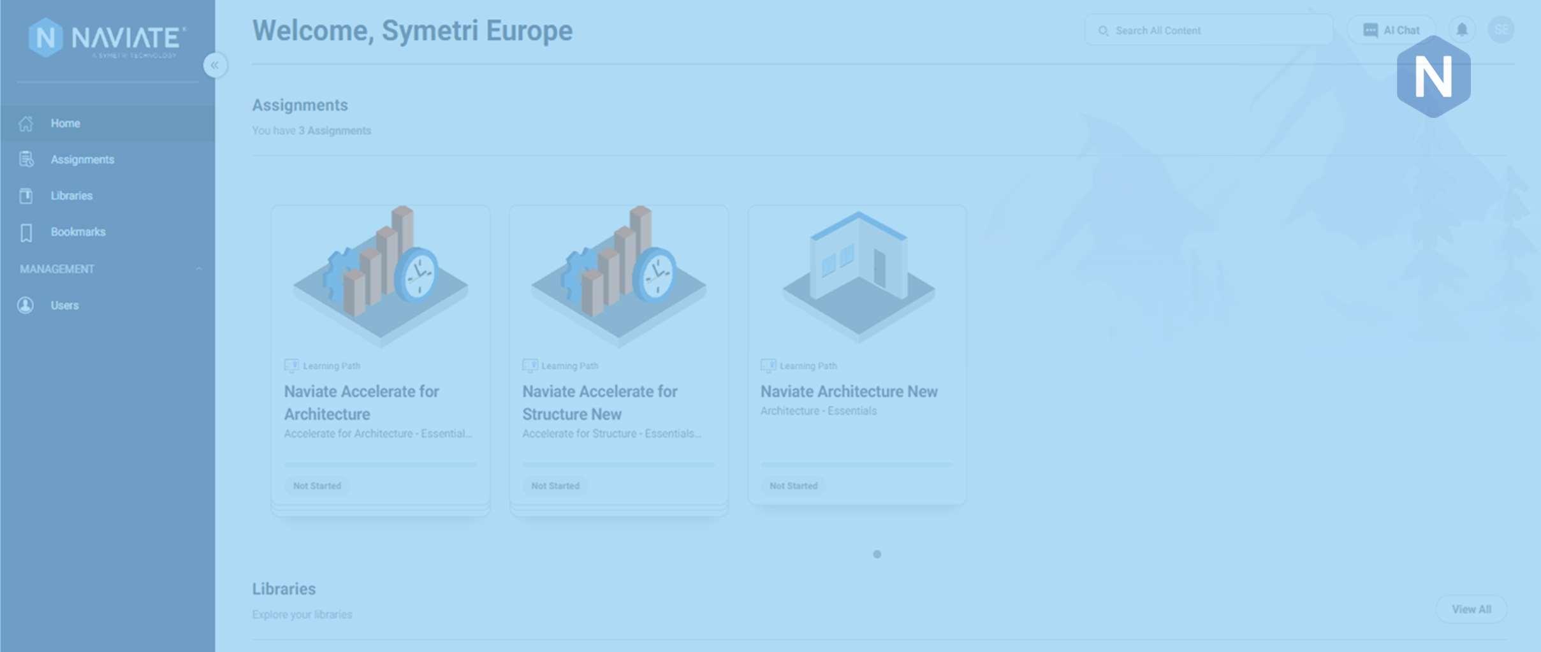Screen dimensions: 1541x652
Task: Click the carousel page dot below the assignments
Action: coord(877,554)
